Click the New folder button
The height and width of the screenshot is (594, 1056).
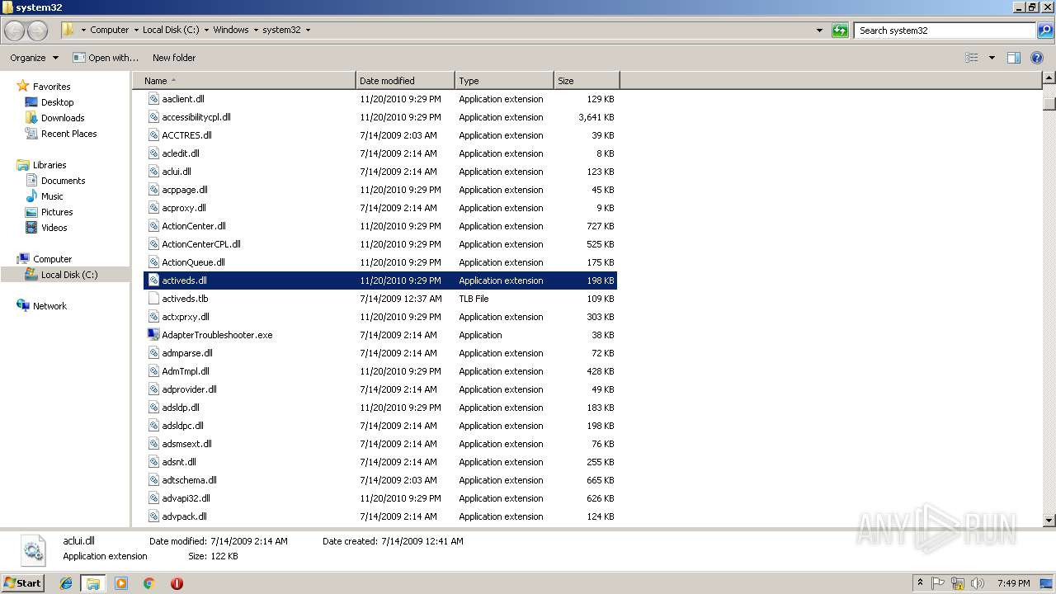(x=174, y=58)
